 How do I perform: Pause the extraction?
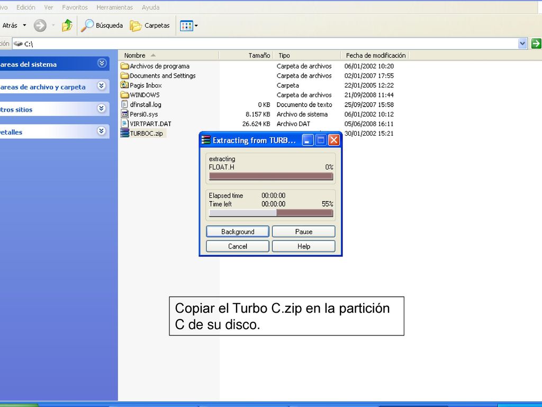(303, 232)
